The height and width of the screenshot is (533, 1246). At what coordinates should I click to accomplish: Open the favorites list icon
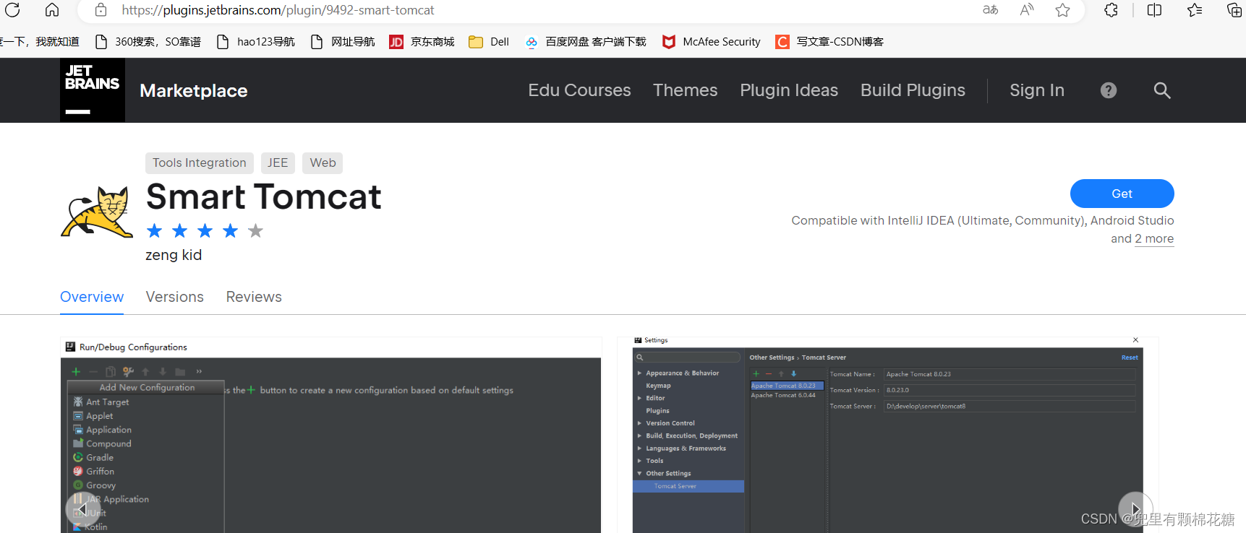(x=1195, y=9)
